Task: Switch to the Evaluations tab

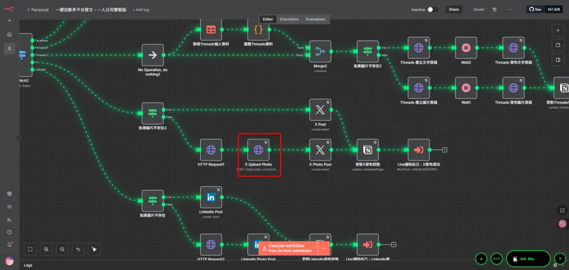Action: coord(316,19)
